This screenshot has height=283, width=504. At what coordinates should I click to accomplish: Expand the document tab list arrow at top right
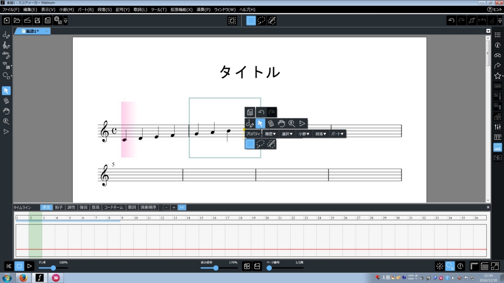(488, 31)
